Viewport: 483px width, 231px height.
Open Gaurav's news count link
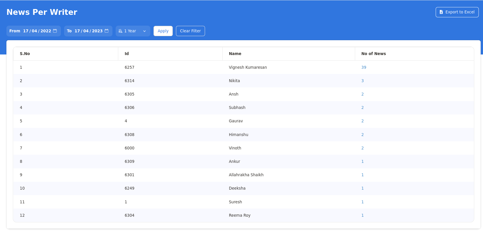[362, 121]
